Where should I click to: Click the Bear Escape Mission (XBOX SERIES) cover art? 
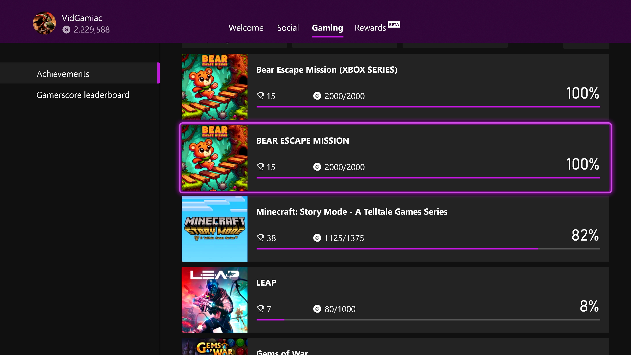(x=215, y=87)
